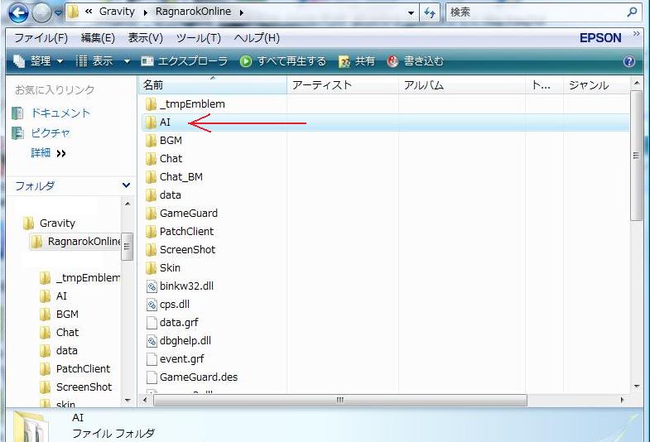This screenshot has width=650, height=442.
Task: Refresh the folder view
Action: [x=430, y=13]
